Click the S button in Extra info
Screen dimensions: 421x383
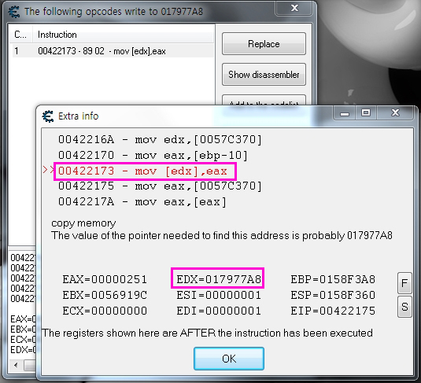click(x=404, y=307)
